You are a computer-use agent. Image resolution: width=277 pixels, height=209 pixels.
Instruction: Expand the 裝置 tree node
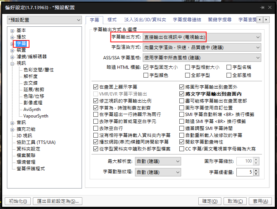(x=12, y=51)
